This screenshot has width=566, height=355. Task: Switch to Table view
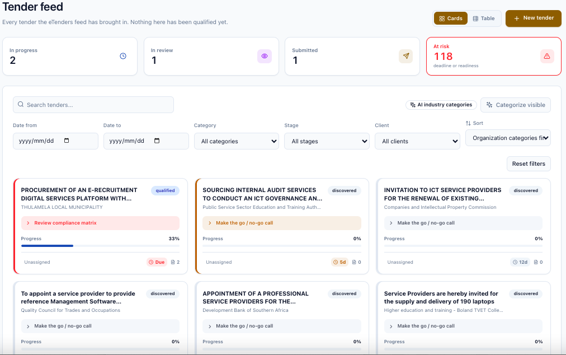click(x=484, y=18)
